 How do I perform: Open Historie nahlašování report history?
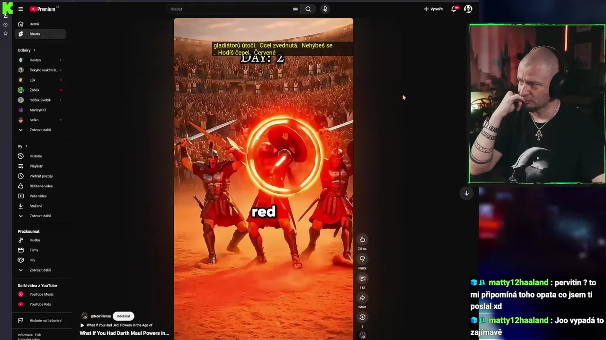[x=40, y=321]
